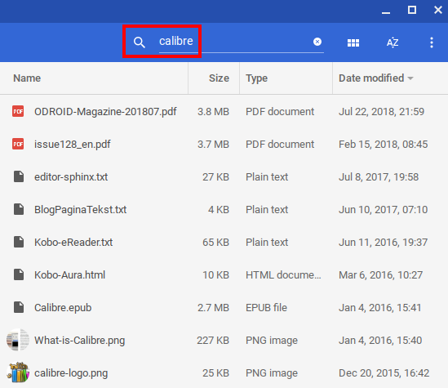Screen dimensions: 448x388
Task: Click the 3.8 MB size cell
Action: 213,112
